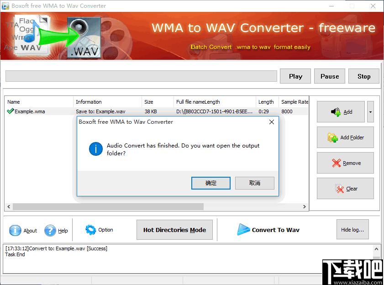Viewport: 384px width, 285px height.
Task: Click the 'Task End' log line
Action: [15, 254]
